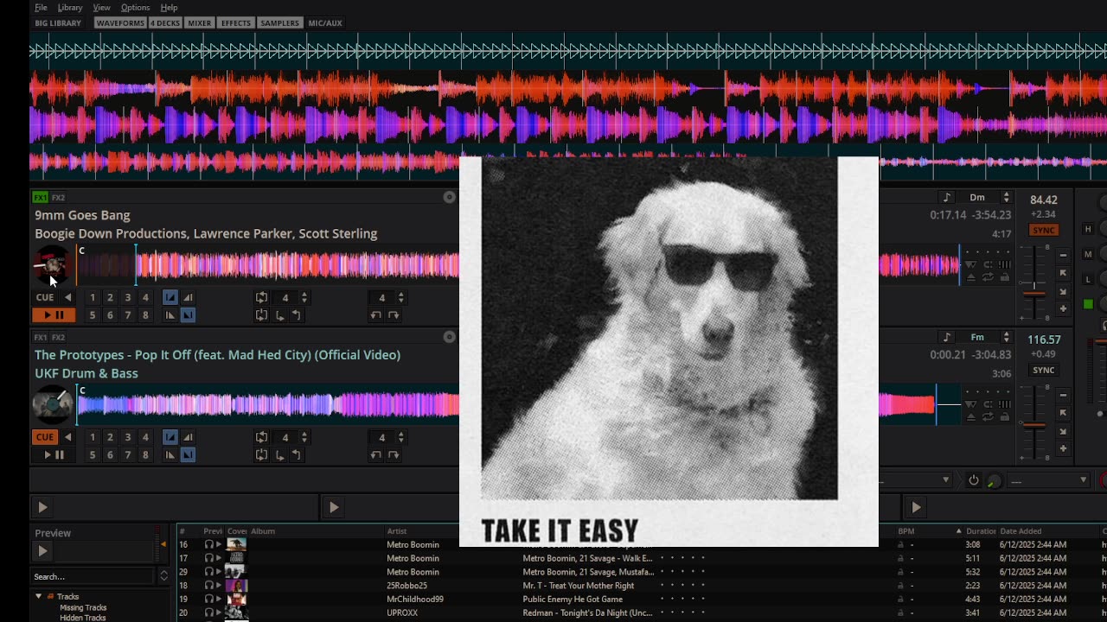Open the Help menu

(169, 8)
